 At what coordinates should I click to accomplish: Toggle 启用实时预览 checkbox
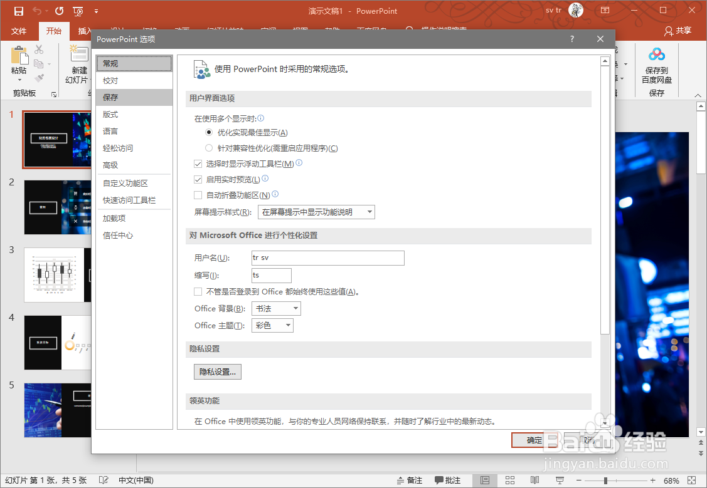(198, 180)
